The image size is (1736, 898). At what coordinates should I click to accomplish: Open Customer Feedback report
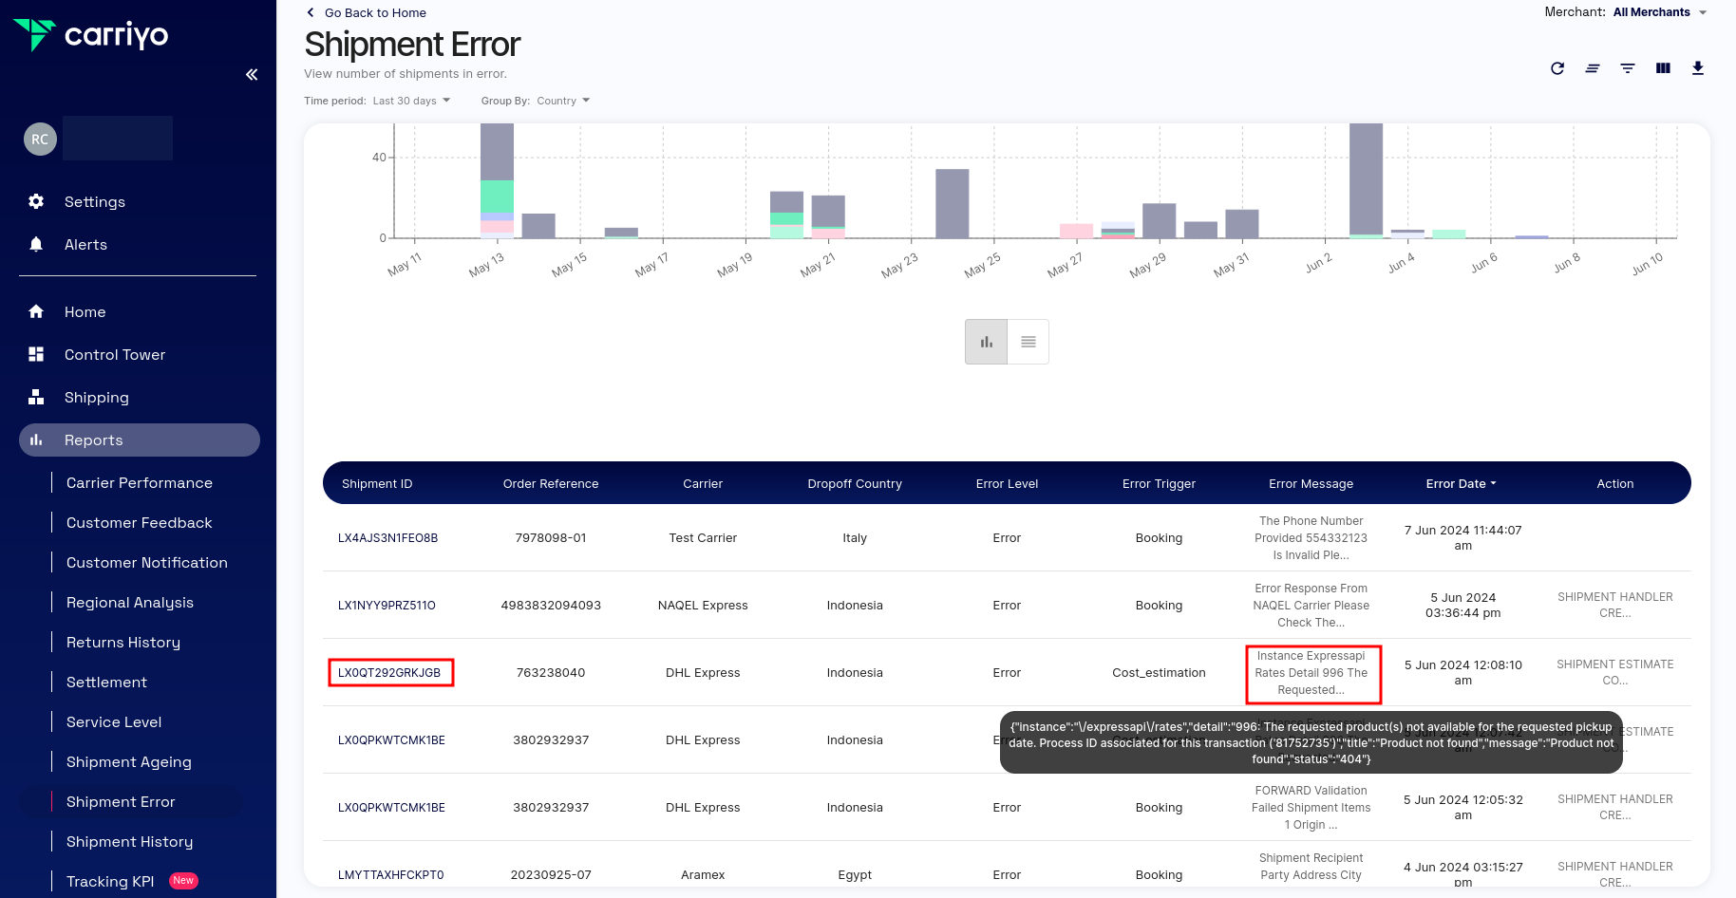[x=140, y=522]
